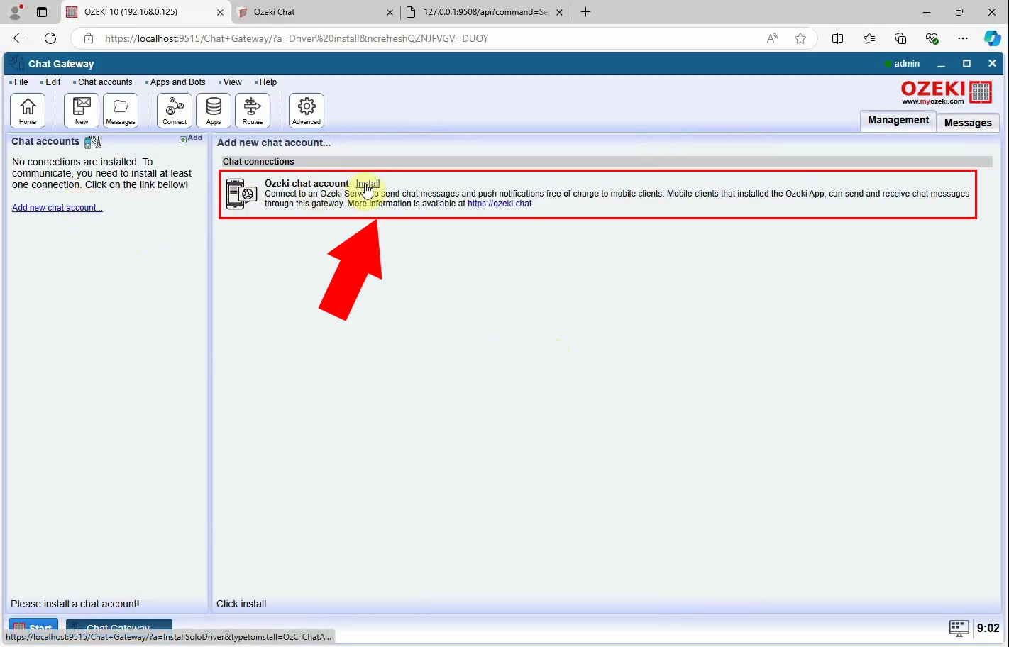Open browser Favorites list icon
The width and height of the screenshot is (1009, 647).
pyautogui.click(x=869, y=38)
